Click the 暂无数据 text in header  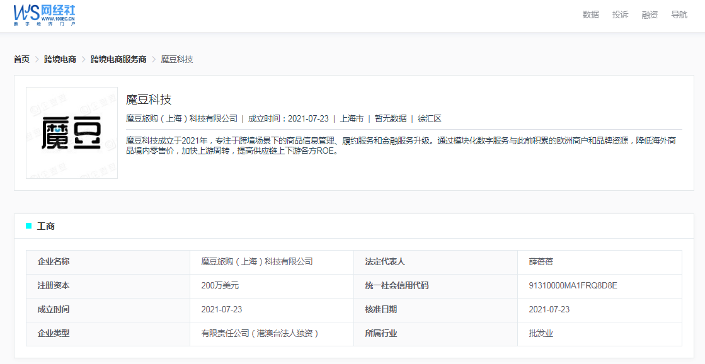[391, 118]
